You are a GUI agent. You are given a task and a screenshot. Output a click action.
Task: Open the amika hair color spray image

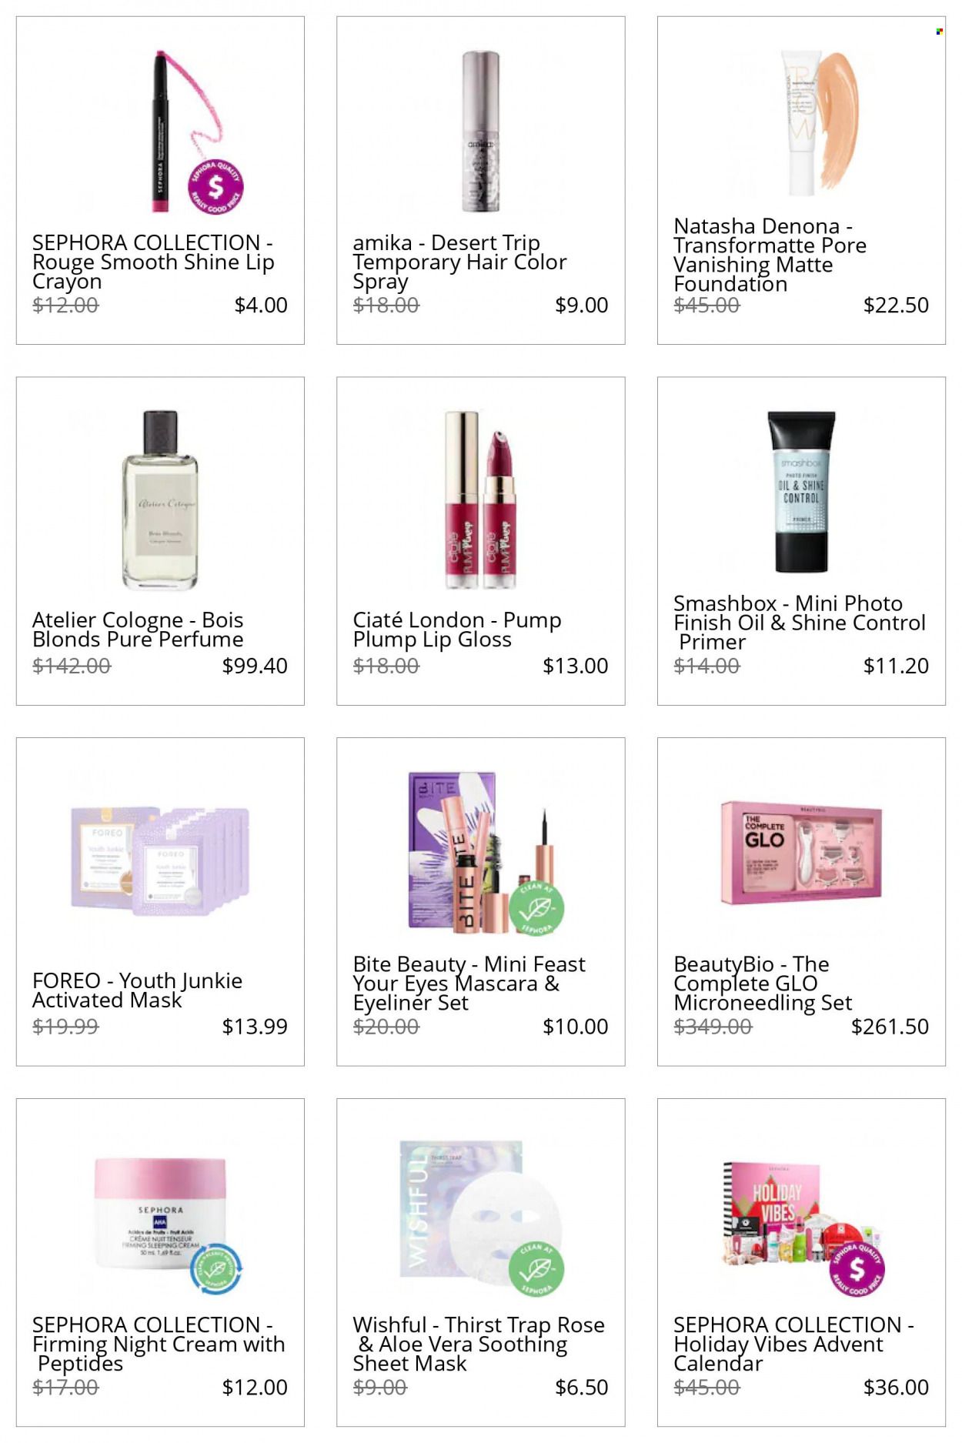[481, 131]
